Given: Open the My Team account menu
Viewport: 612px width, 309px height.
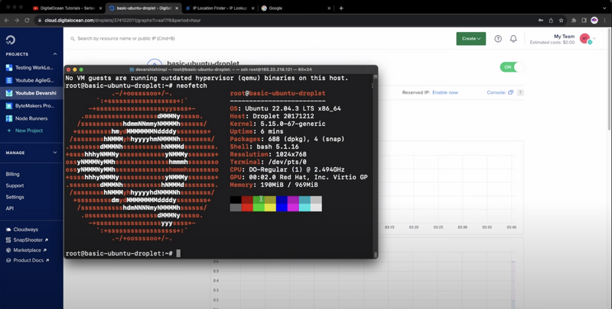Looking at the screenshot, I should (x=562, y=39).
